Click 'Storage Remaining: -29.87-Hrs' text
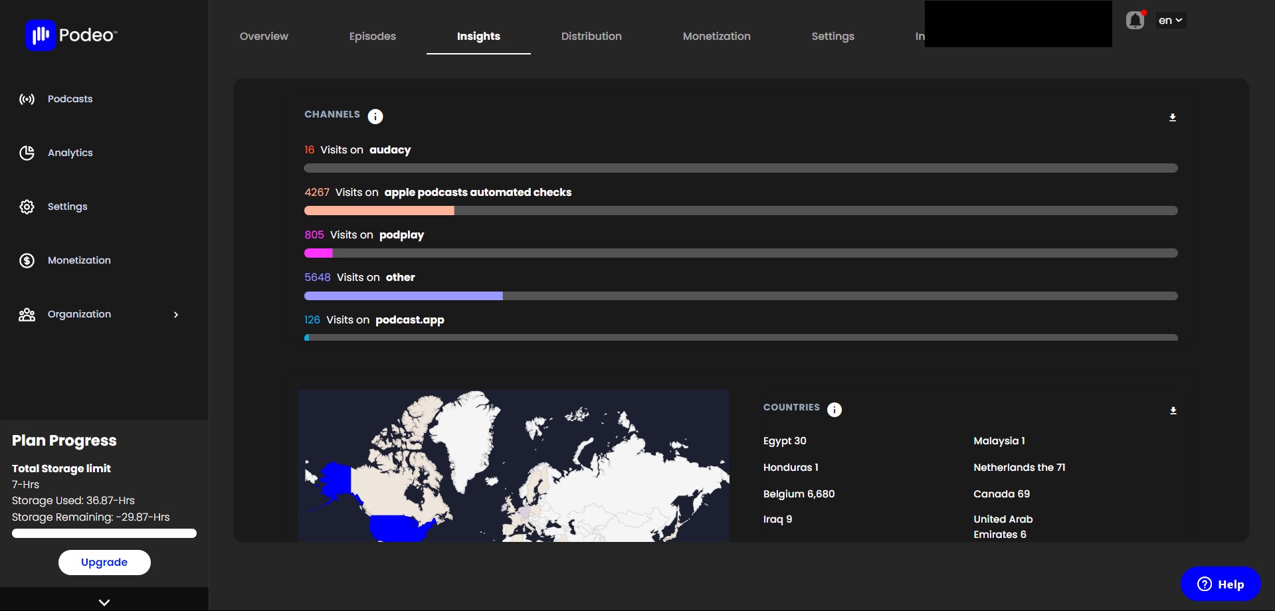This screenshot has width=1275, height=611. 91,517
